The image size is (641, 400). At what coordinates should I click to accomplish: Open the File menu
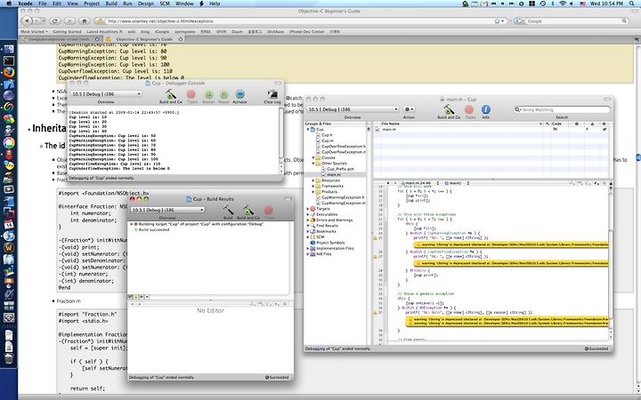click(x=42, y=4)
